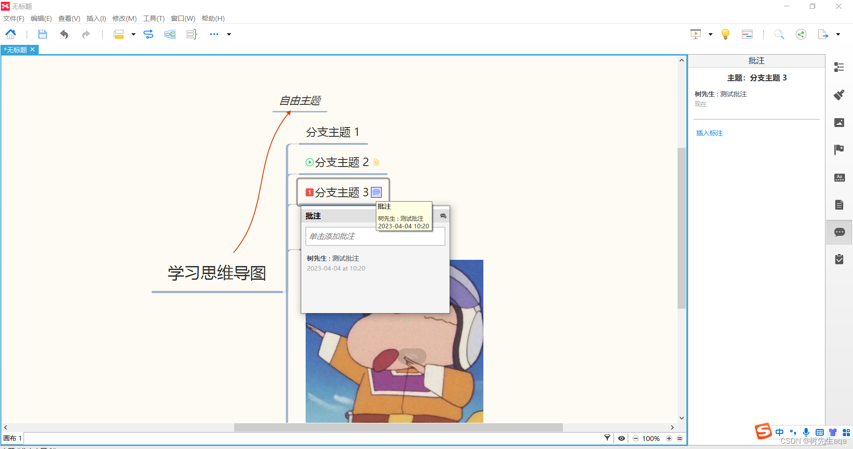Open the 查看(V) menu

coord(69,19)
